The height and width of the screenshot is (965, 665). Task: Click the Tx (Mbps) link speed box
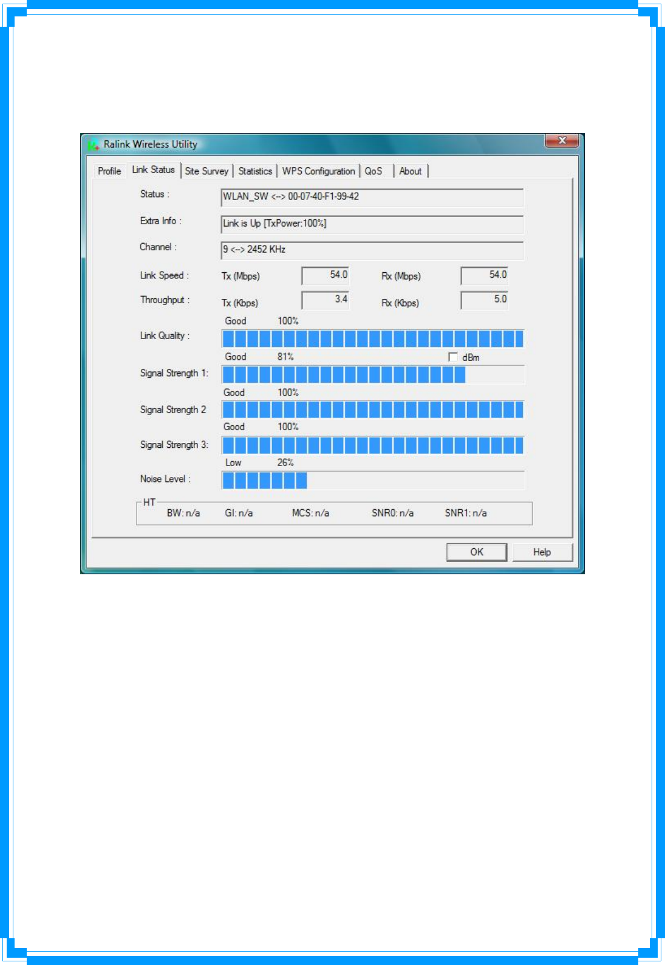326,275
